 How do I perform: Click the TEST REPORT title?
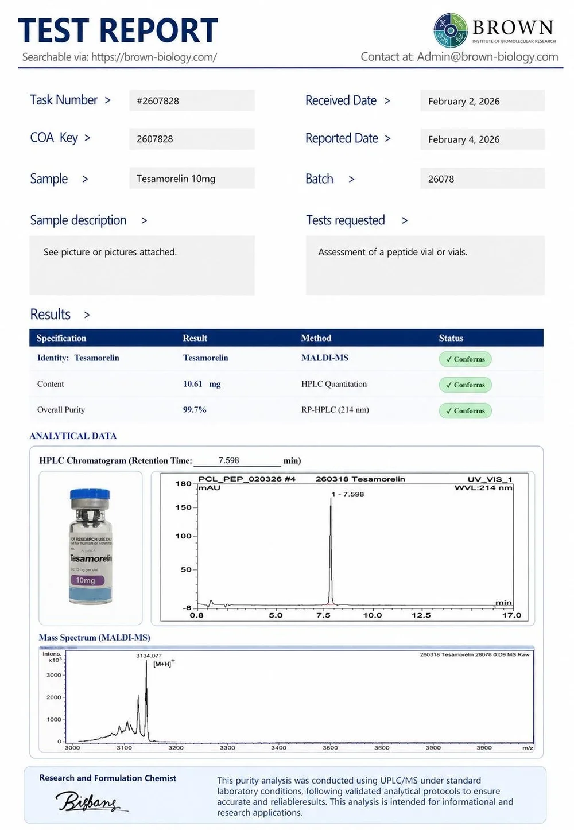tap(118, 30)
